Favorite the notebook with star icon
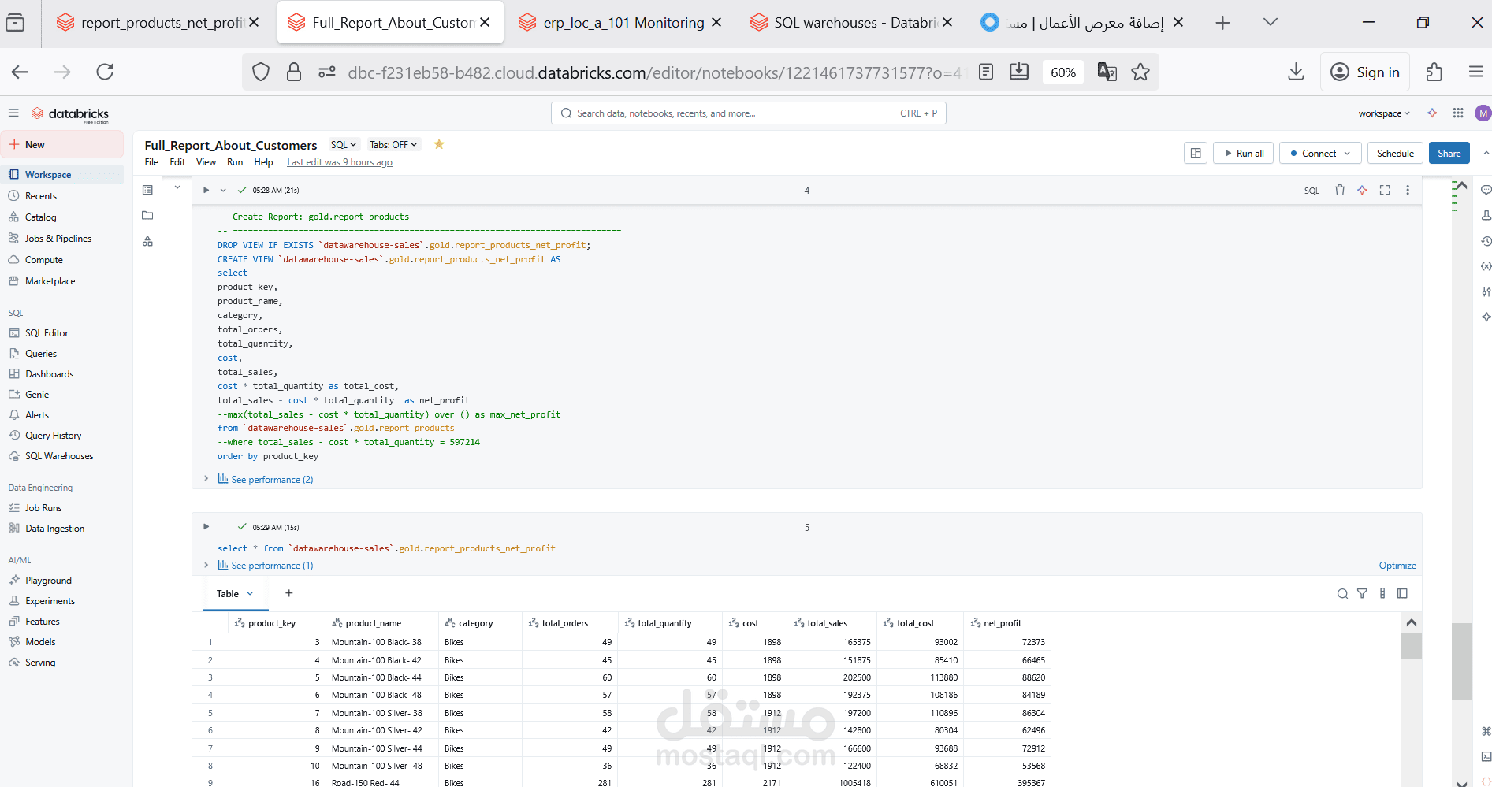 (439, 144)
